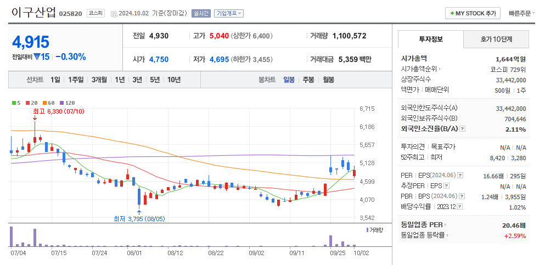Expand the 동일업종 등락률 arrow link
Viewport: 545px width, 265px height.
click(447, 235)
